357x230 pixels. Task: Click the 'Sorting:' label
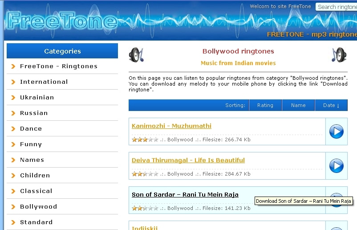[x=235, y=105]
